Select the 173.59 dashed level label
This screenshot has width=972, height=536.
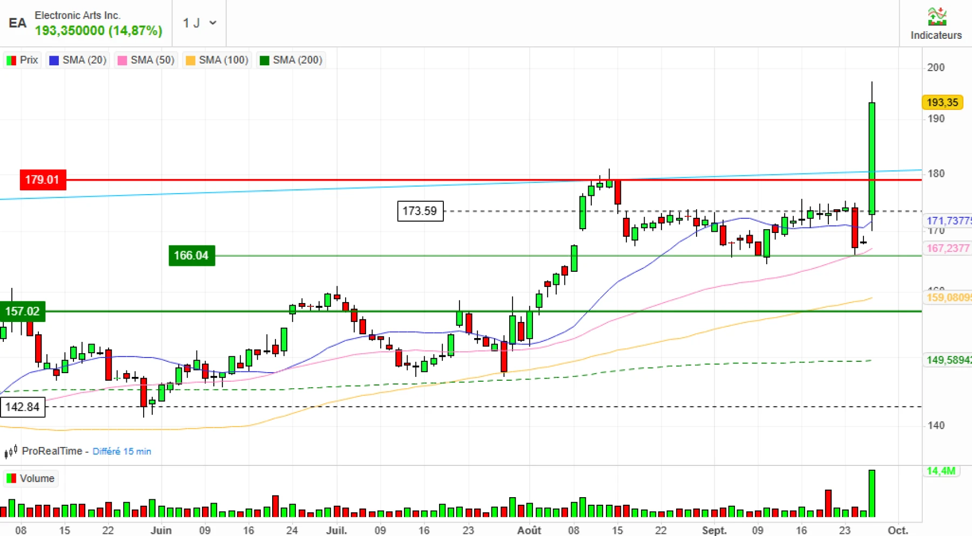420,211
